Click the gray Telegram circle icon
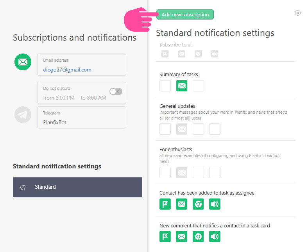 click(x=23, y=114)
